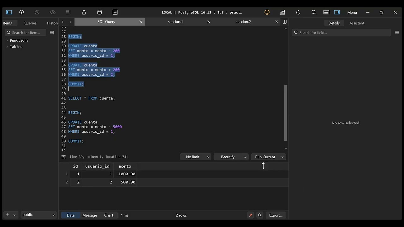Switch to the Queries sidebar tab
The width and height of the screenshot is (404, 227).
coord(30,23)
